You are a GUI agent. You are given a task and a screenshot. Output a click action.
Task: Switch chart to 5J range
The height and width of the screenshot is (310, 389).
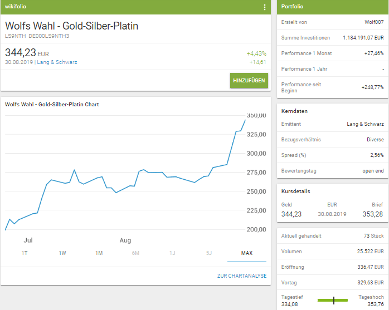209,253
